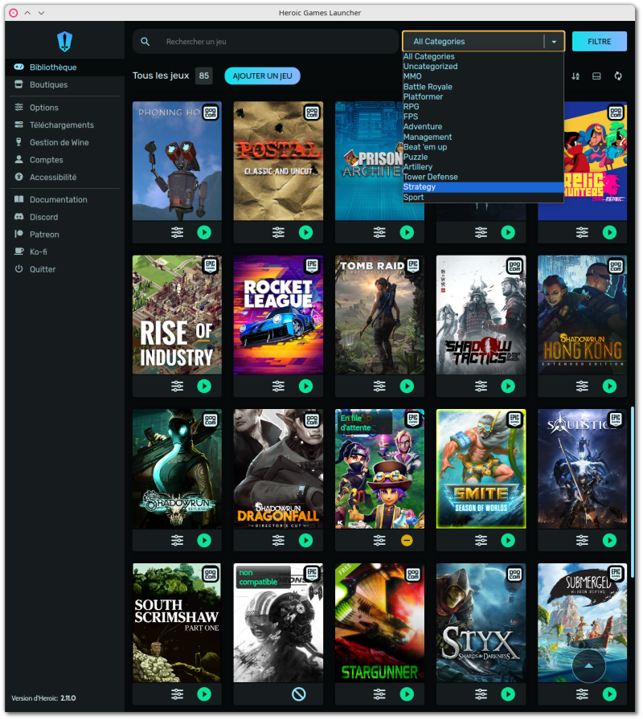Choose Tower Defense category
Image resolution: width=643 pixels, height=720 pixels.
483,178
